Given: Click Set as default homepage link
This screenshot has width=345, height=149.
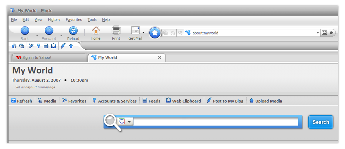Looking at the screenshot, I should (x=35, y=87).
